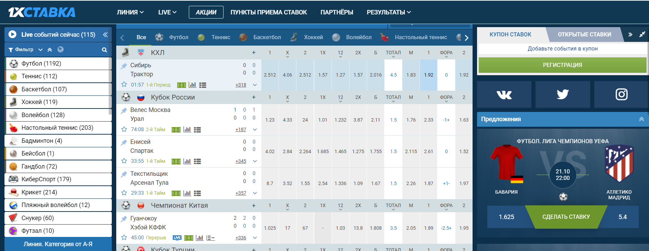This screenshot has width=649, height=251.
Task: Select the Все sports tab
Action: tap(141, 37)
